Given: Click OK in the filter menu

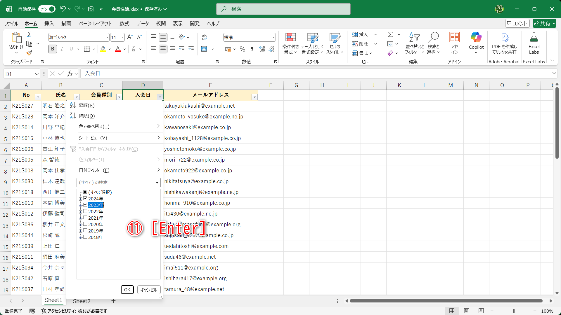Looking at the screenshot, I should (x=127, y=290).
